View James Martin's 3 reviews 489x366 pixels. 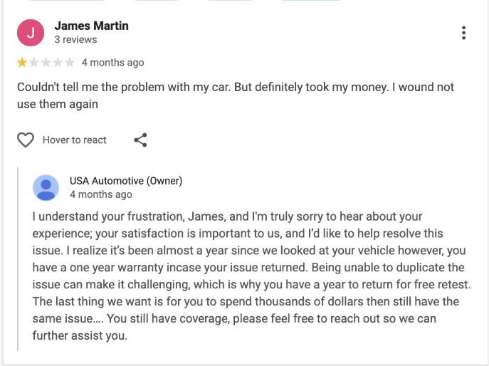75,40
